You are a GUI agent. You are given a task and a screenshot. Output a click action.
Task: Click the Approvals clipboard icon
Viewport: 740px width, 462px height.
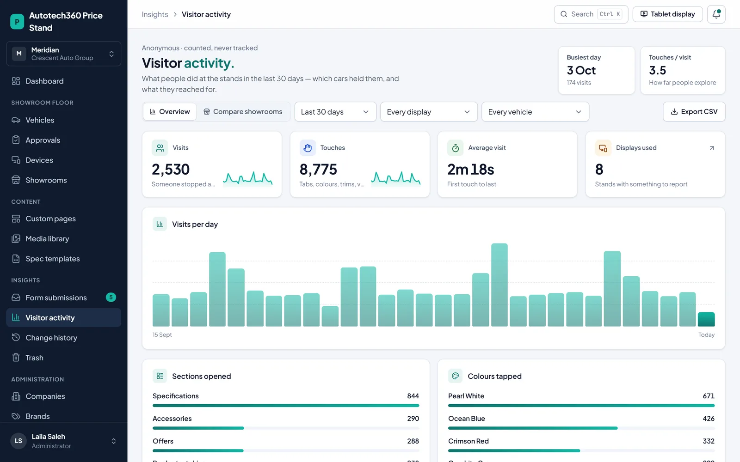click(16, 140)
